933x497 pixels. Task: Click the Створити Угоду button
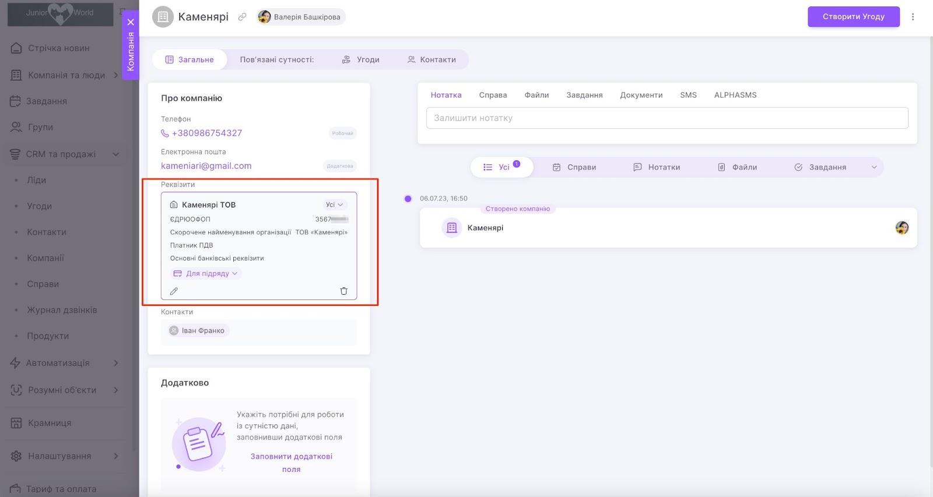(x=853, y=17)
